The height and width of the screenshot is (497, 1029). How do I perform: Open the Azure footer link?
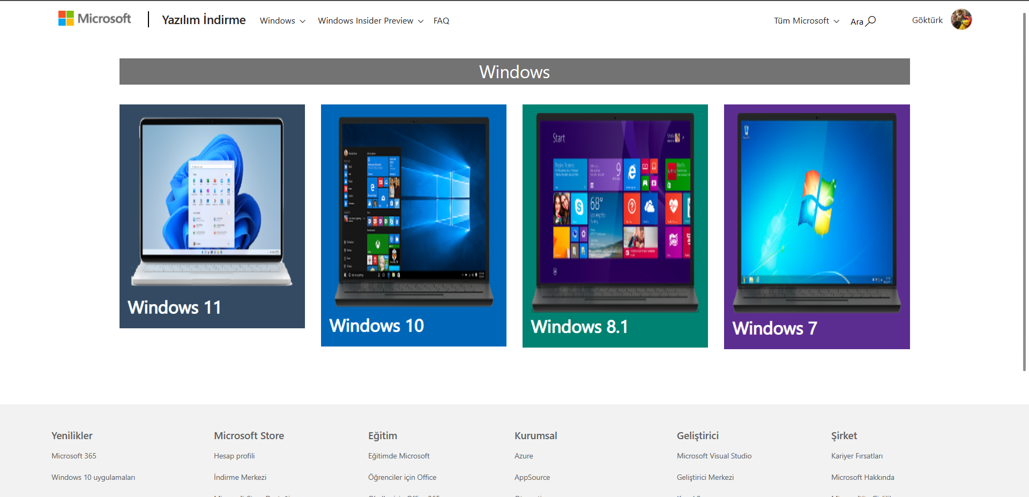coord(524,456)
